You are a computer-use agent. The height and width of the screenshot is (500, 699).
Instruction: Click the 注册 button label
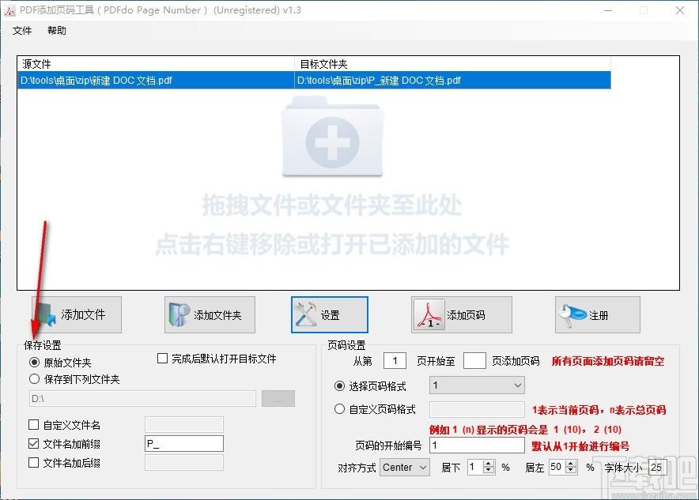pyautogui.click(x=599, y=316)
